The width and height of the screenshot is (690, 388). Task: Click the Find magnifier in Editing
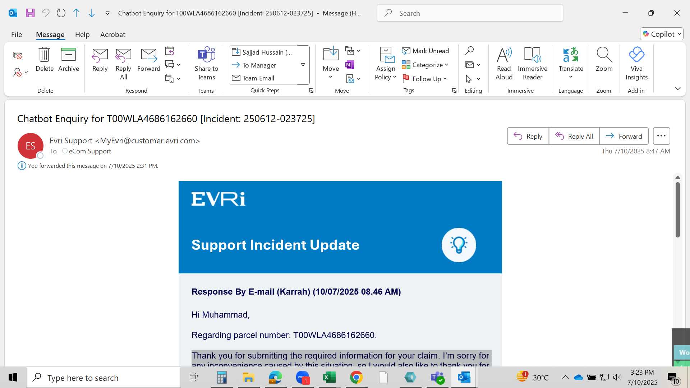point(469,51)
